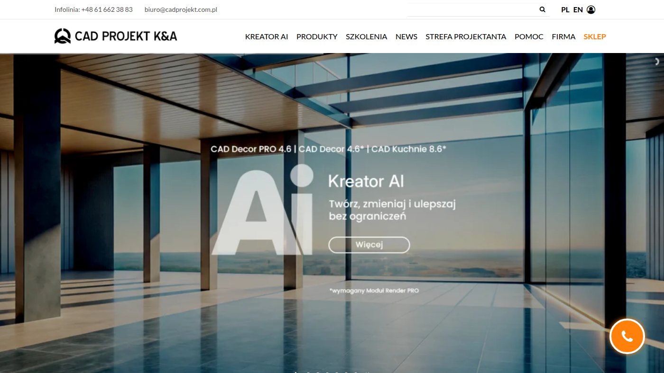664x373 pixels.
Task: Click the 'CAD Decor PRO 4.6' banner text
Action: pos(251,149)
